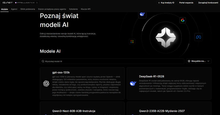
Task: Open the Szkolenie tab
Action: [x=73, y=9]
